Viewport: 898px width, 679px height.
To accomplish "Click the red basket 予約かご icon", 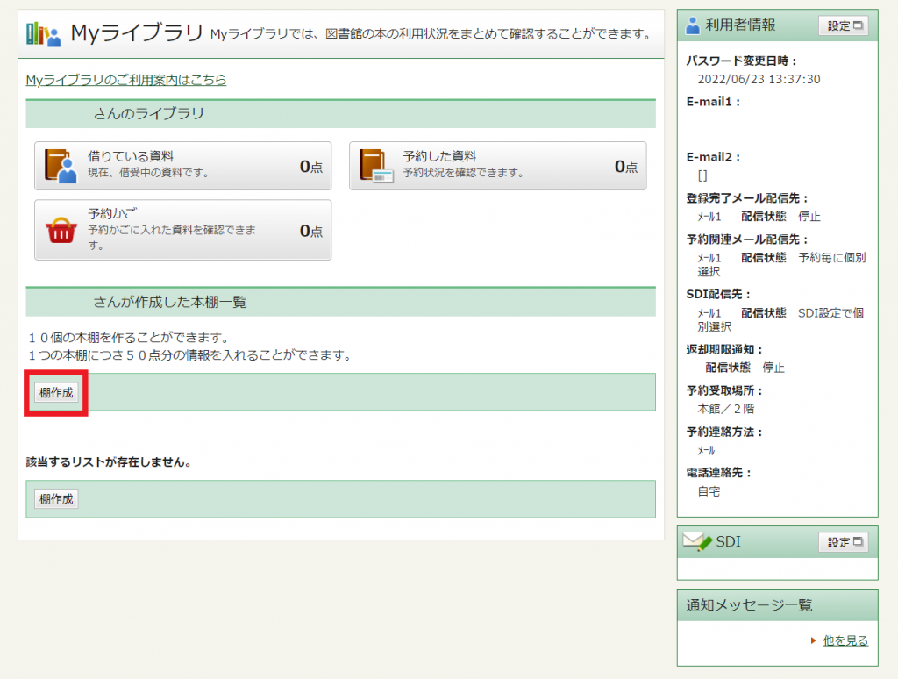I will (61, 230).
